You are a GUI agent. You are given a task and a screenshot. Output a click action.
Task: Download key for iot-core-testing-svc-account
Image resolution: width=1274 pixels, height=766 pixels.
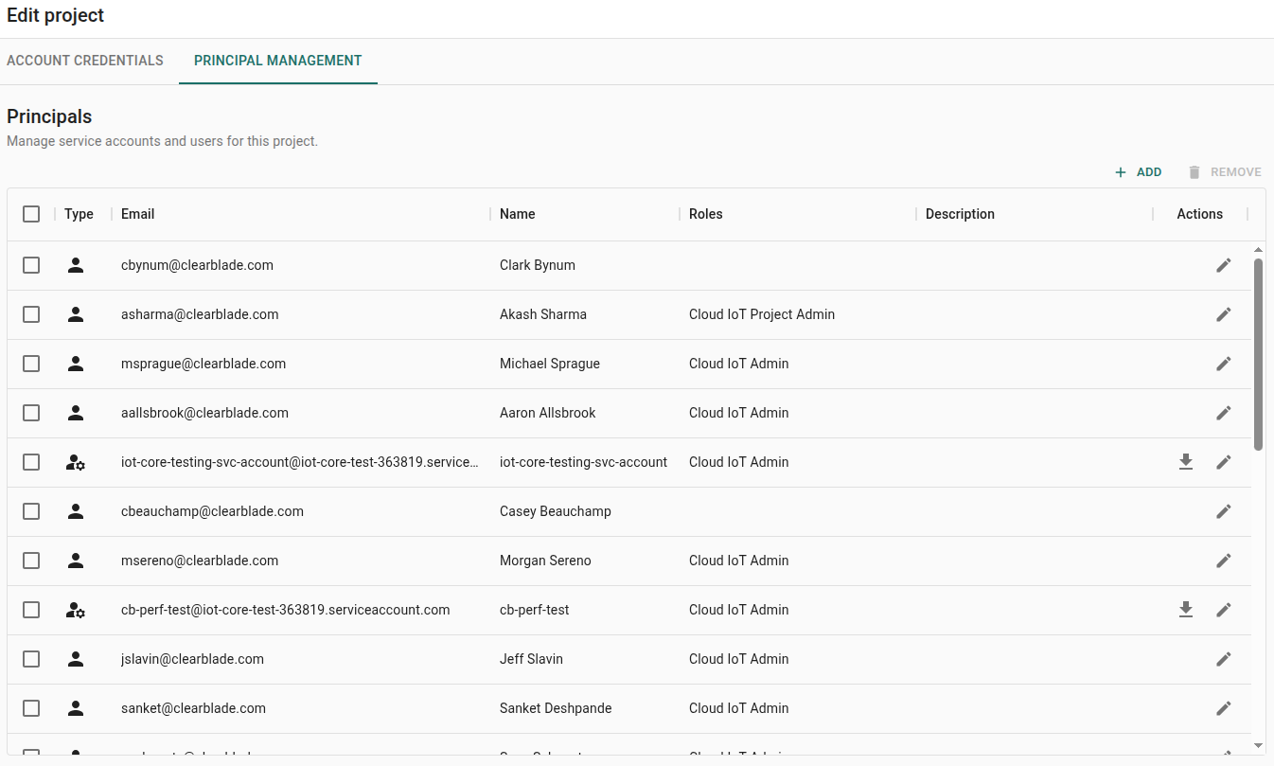[1185, 462]
